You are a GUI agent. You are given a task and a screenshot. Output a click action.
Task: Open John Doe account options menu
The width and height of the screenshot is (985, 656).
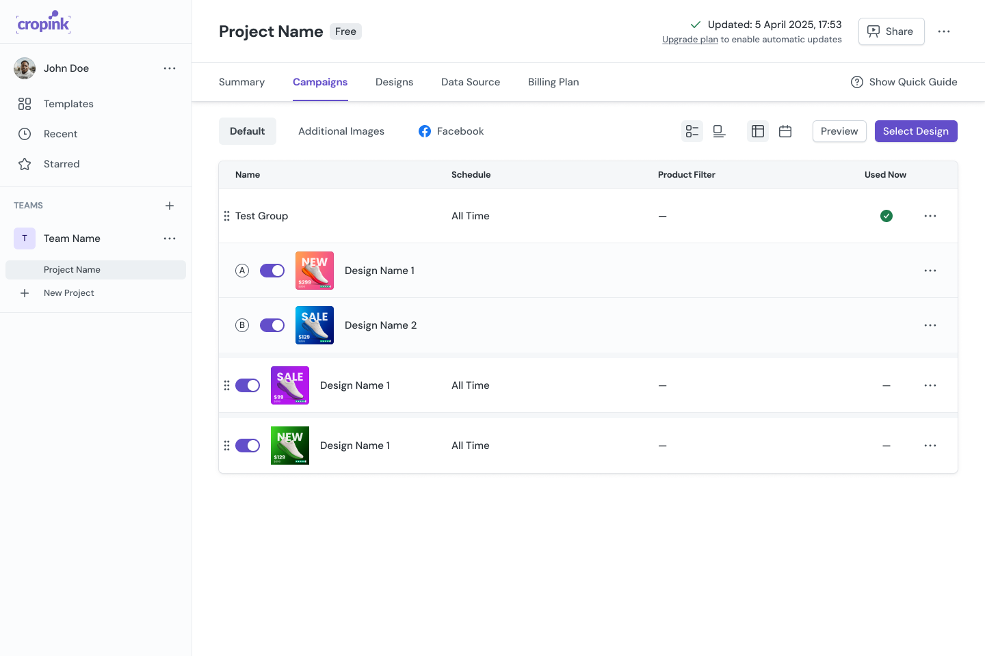click(170, 68)
